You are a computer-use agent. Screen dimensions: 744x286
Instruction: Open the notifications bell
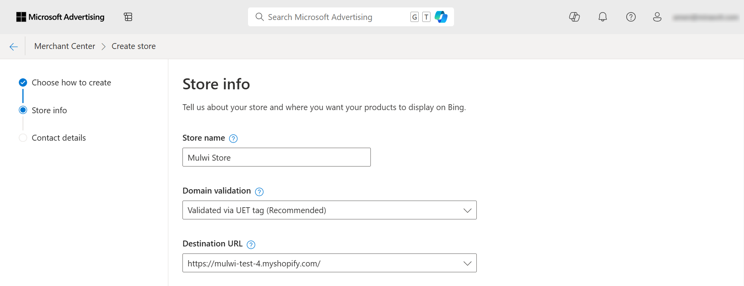(603, 17)
